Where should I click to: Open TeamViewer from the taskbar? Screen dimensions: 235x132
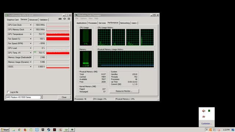(x=37, y=130)
